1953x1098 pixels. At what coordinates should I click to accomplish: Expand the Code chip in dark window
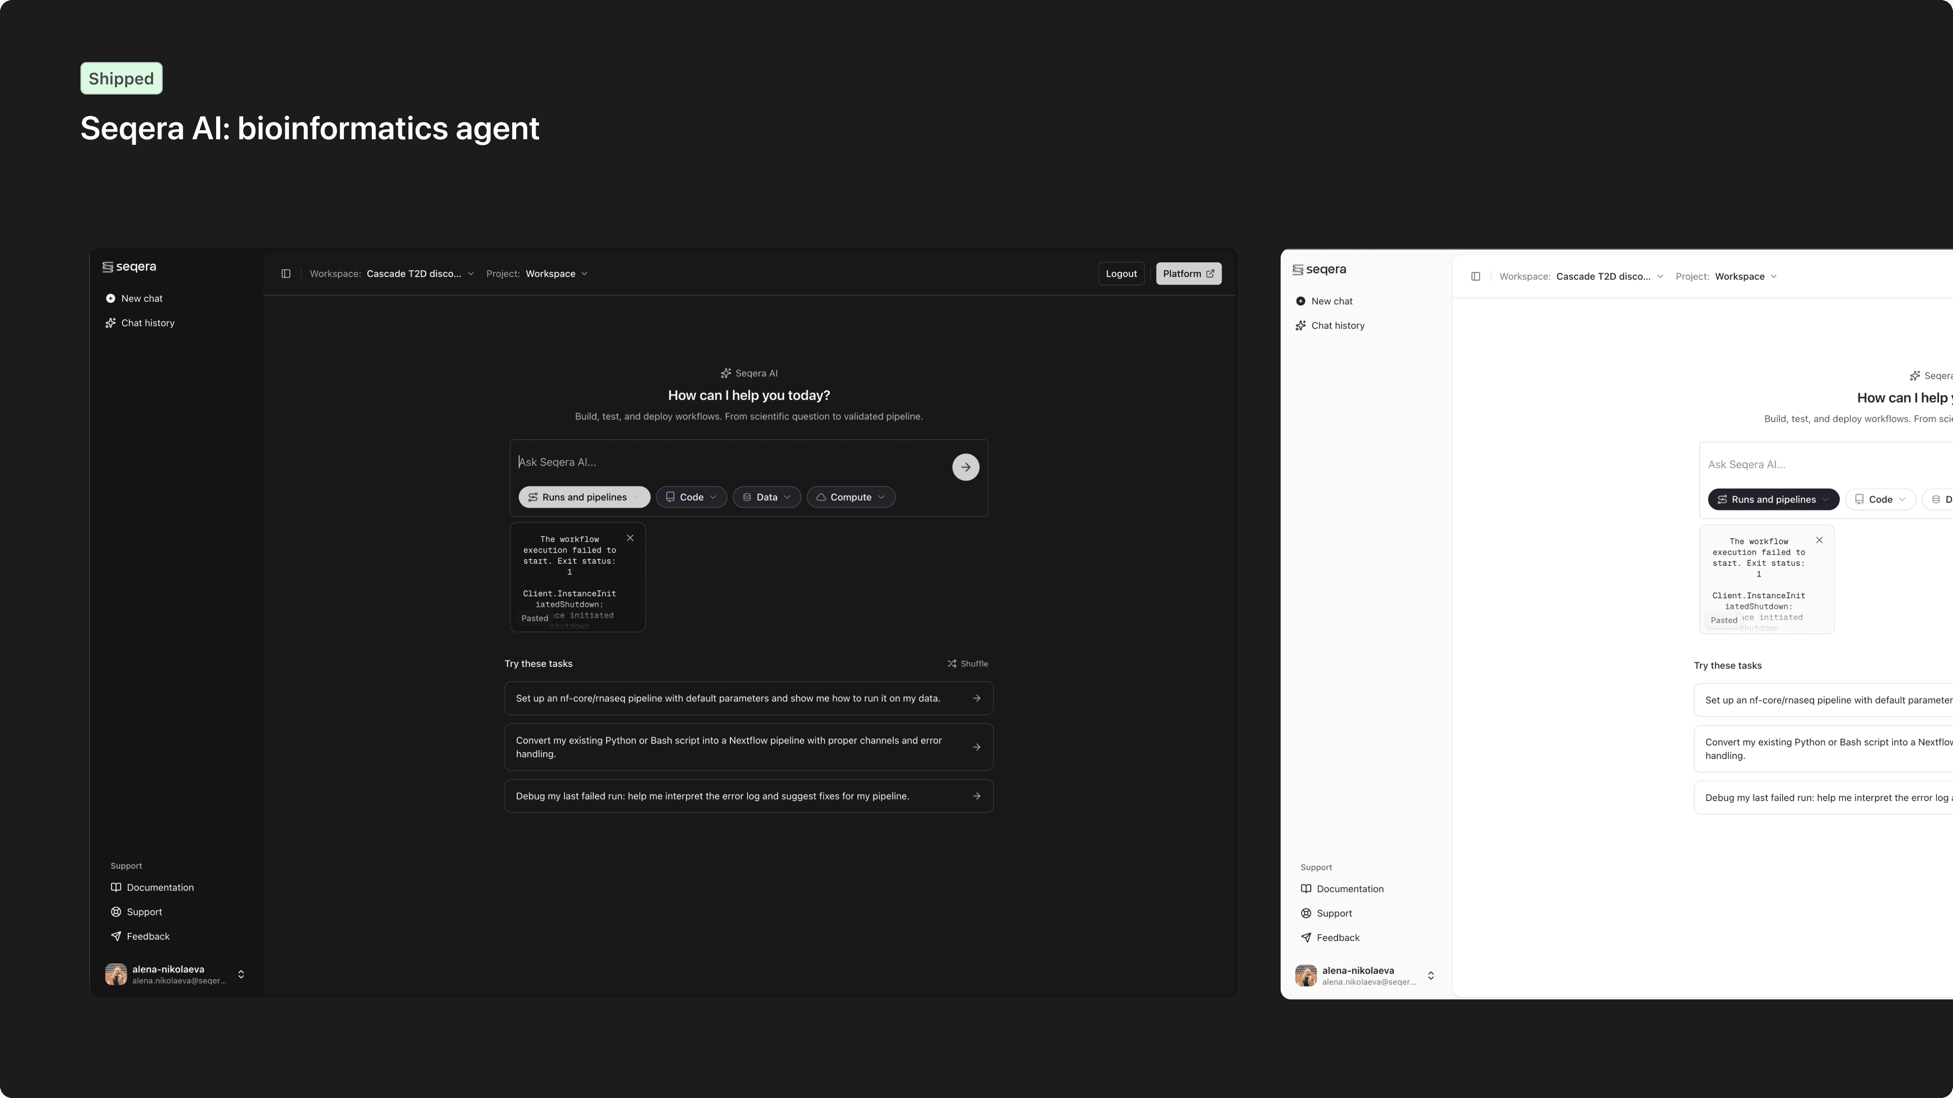click(x=692, y=497)
